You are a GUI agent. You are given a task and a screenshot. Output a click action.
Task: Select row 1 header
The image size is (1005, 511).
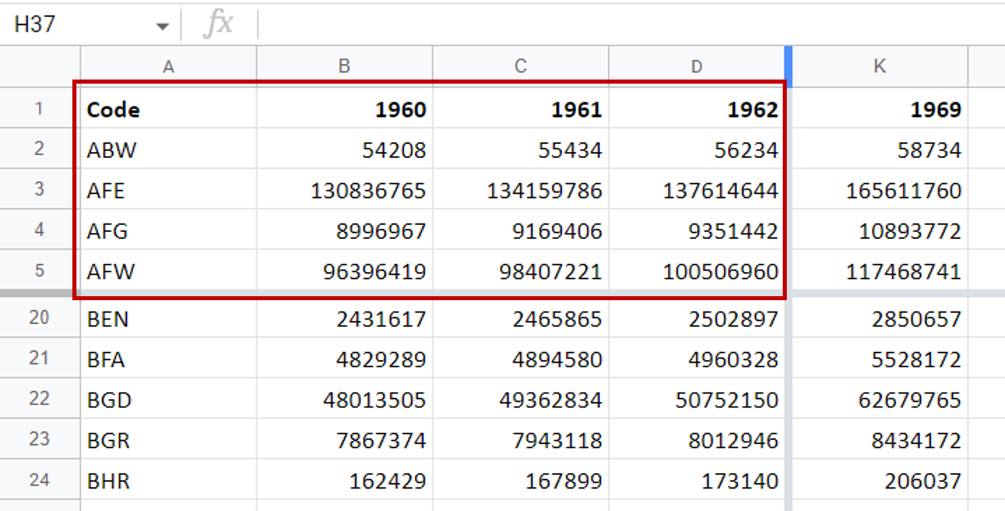[40, 108]
